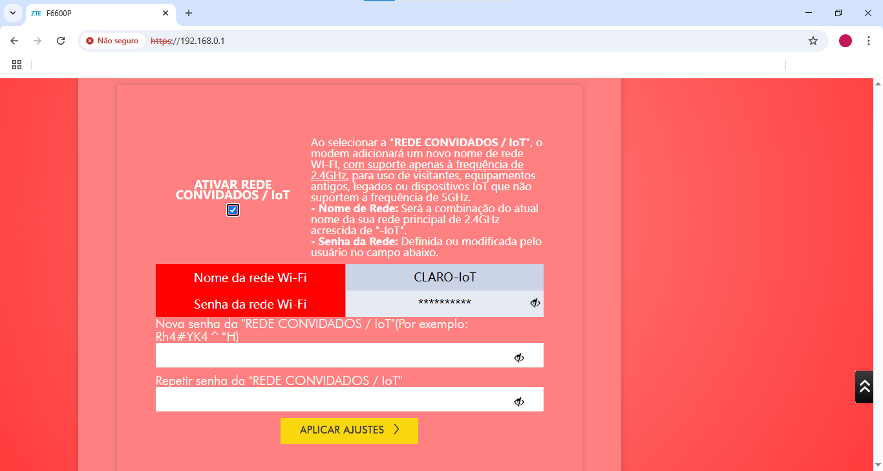Reload the router page
883x471 pixels.
(x=61, y=41)
